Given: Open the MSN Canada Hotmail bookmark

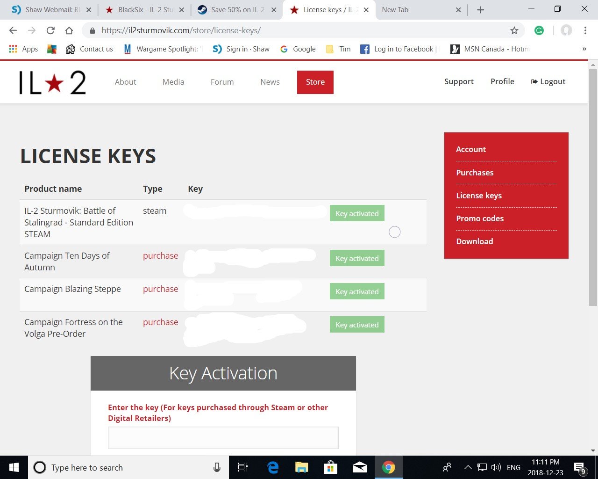Looking at the screenshot, I should 489,49.
